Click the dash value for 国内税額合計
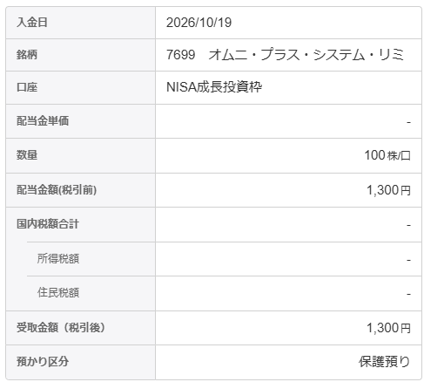This screenshot has height=382, width=424. point(408,226)
